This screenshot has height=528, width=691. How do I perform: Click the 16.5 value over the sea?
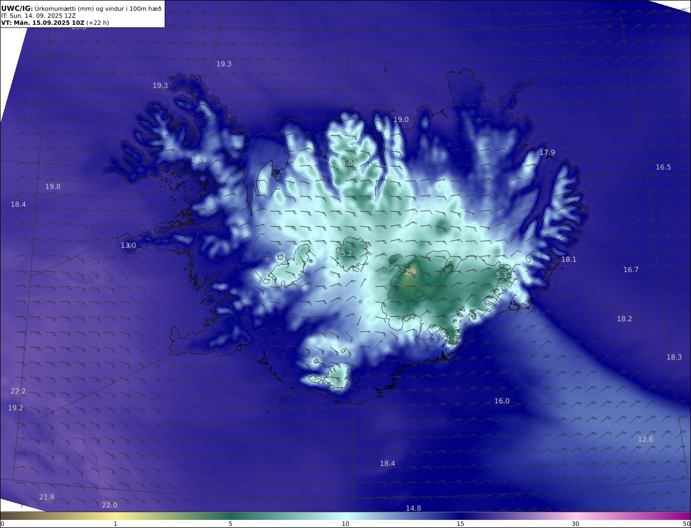pyautogui.click(x=663, y=167)
